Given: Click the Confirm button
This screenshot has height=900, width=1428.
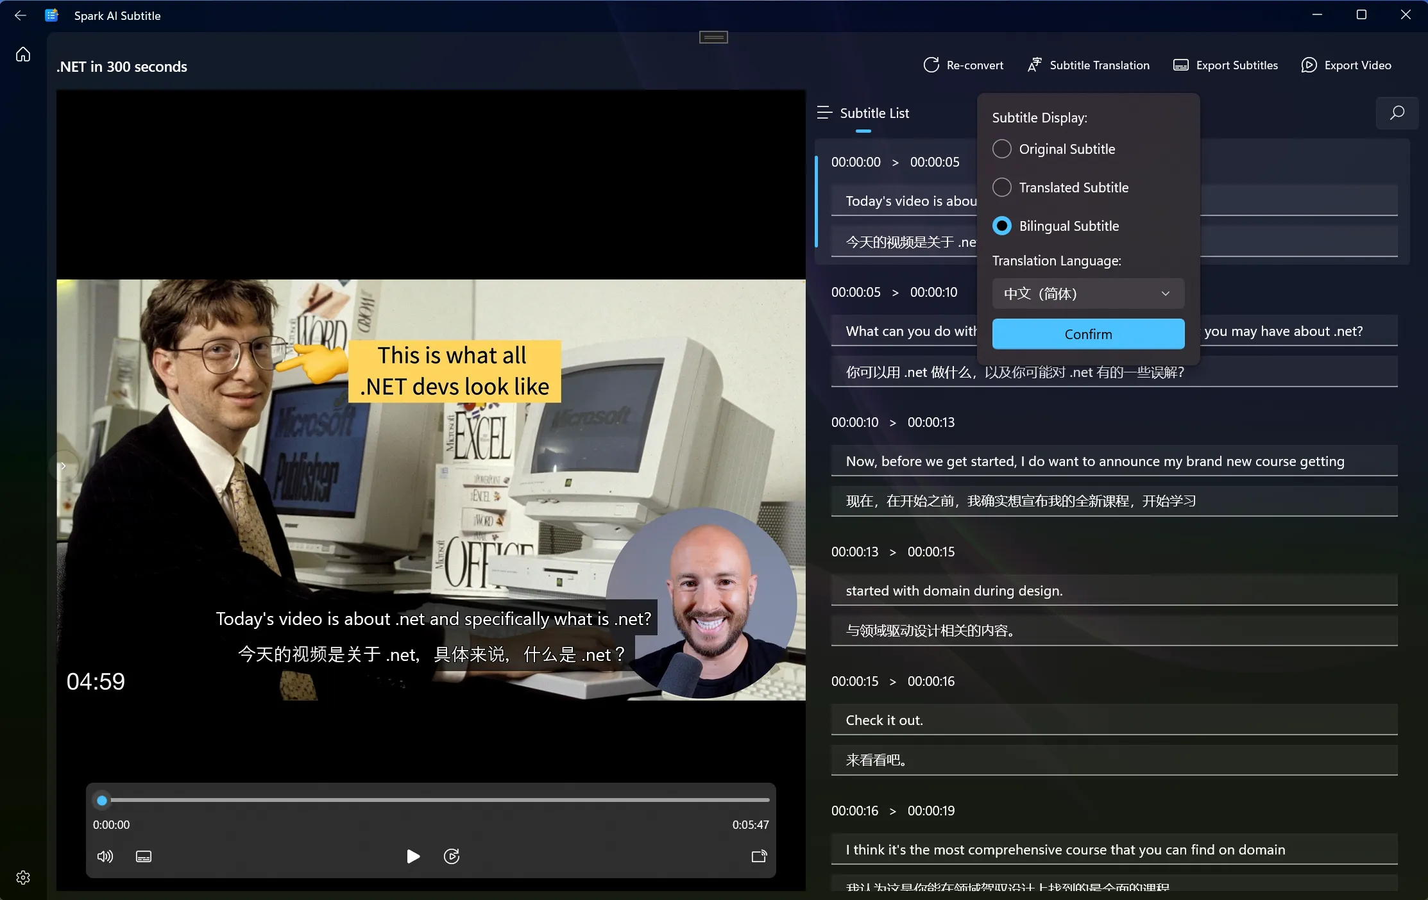Looking at the screenshot, I should (x=1087, y=334).
